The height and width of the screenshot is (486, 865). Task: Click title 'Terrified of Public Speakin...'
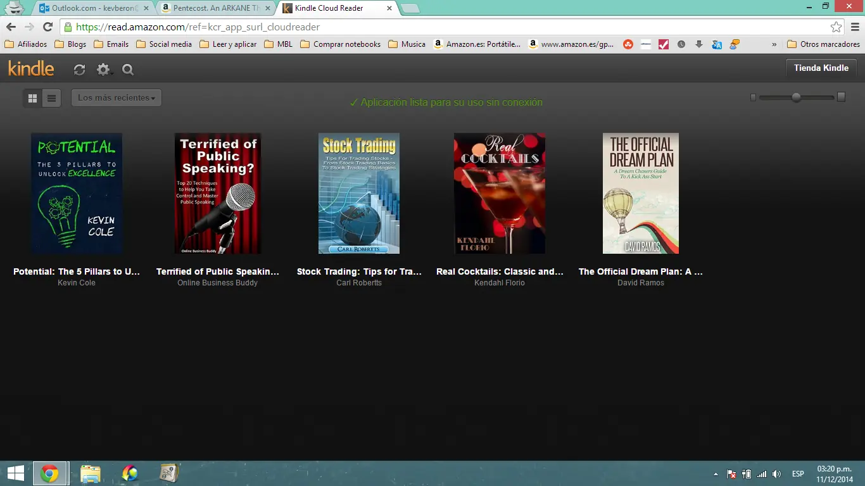click(218, 271)
